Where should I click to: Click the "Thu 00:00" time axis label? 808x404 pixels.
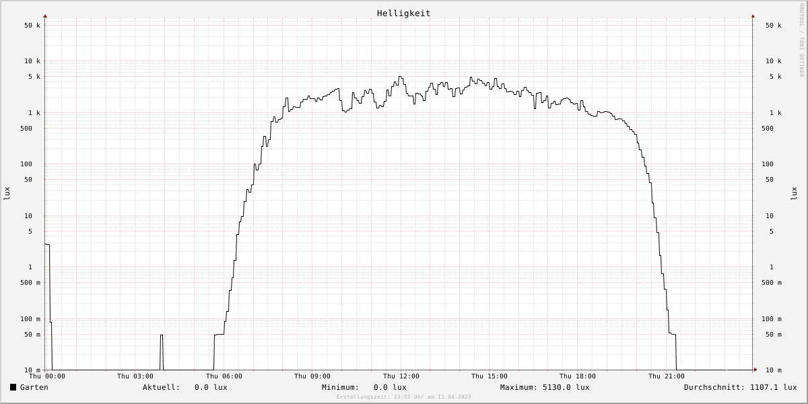[47, 376]
